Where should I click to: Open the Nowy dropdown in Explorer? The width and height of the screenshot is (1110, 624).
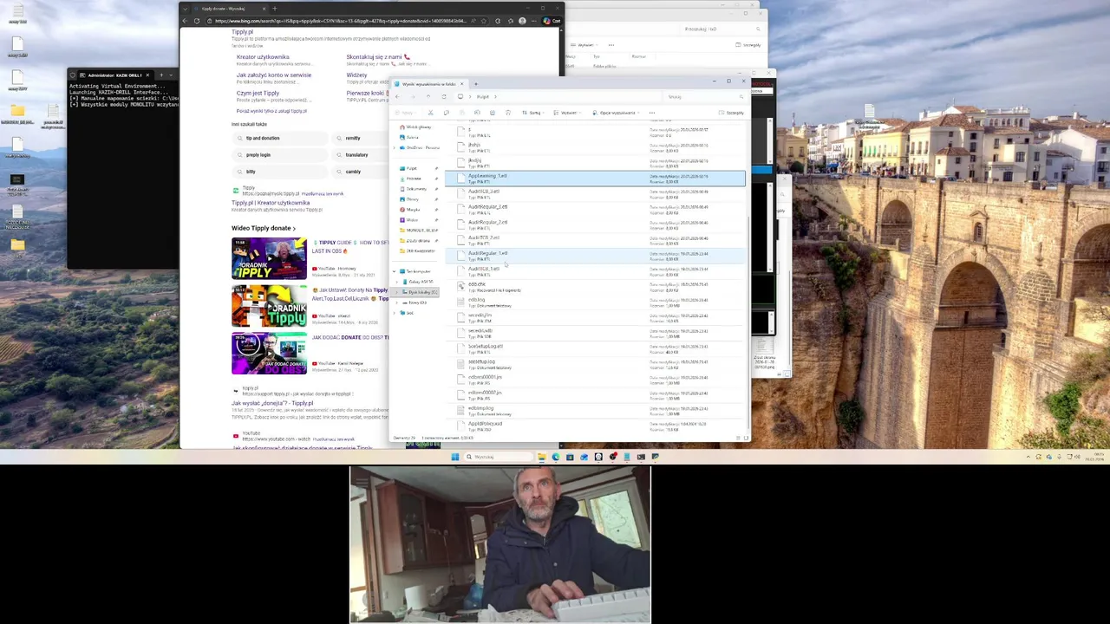tap(405, 113)
